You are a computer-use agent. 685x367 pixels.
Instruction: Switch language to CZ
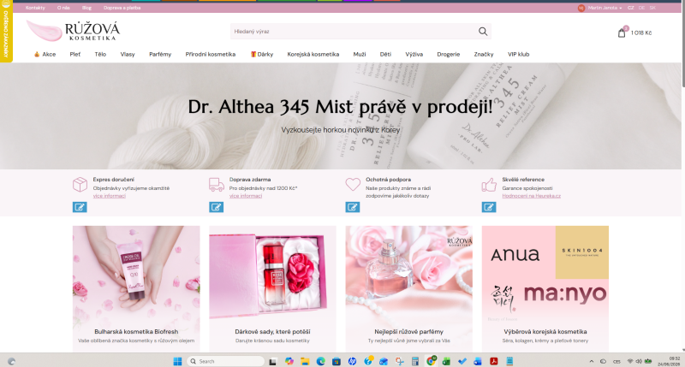(x=631, y=8)
